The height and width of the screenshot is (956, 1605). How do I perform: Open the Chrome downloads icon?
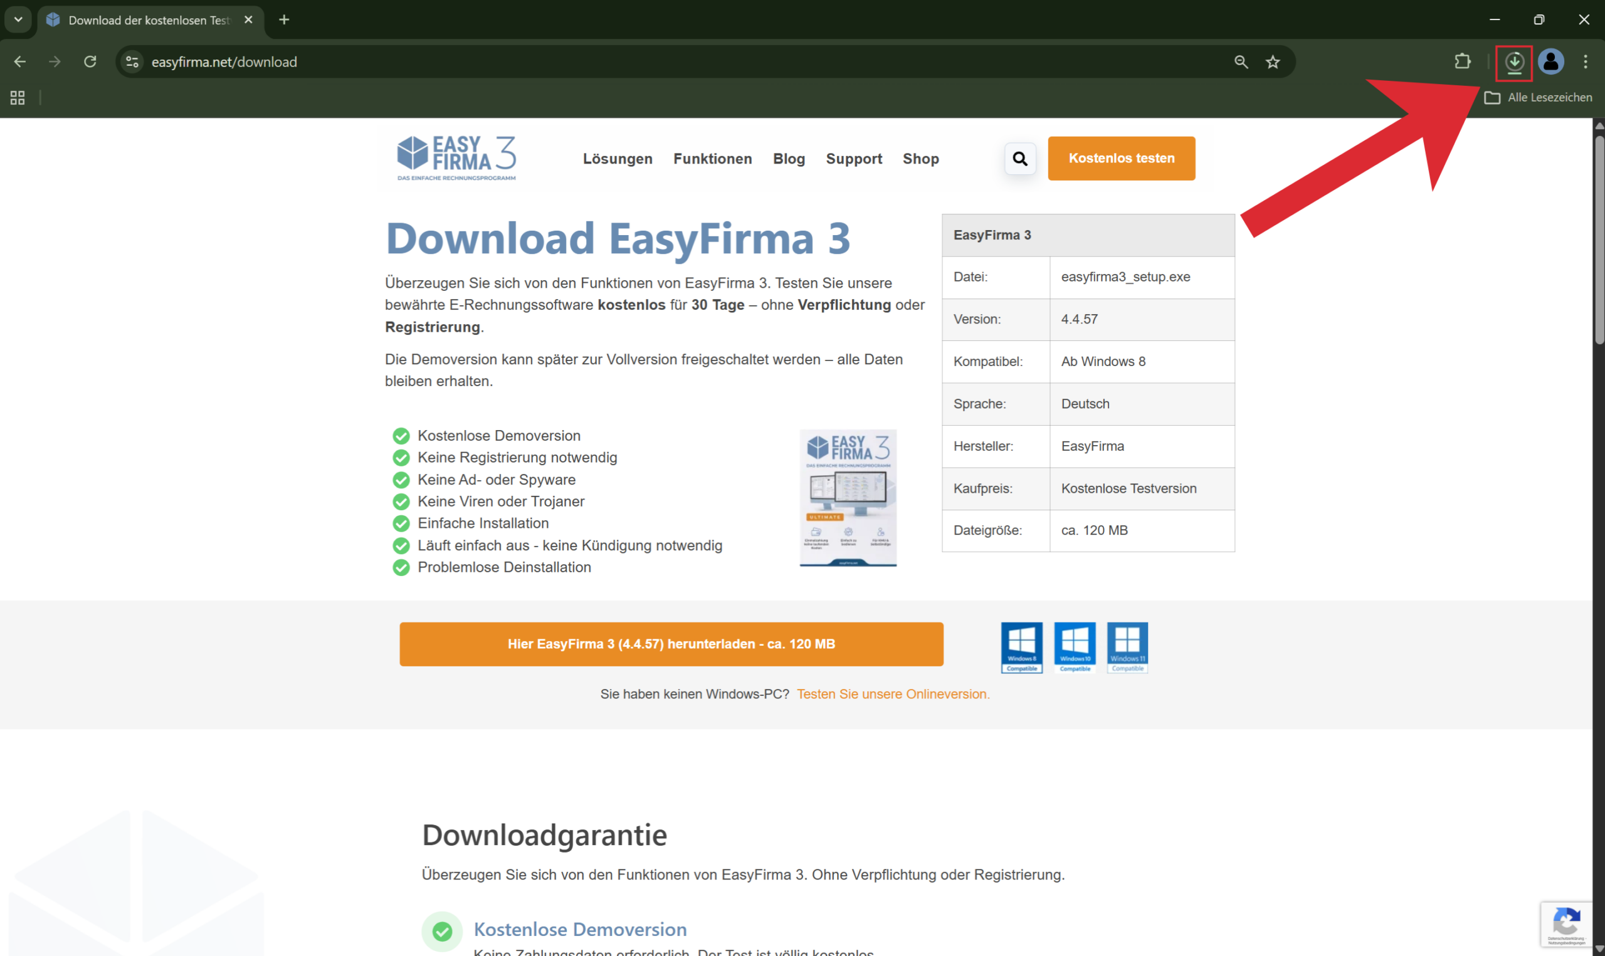[1513, 63]
